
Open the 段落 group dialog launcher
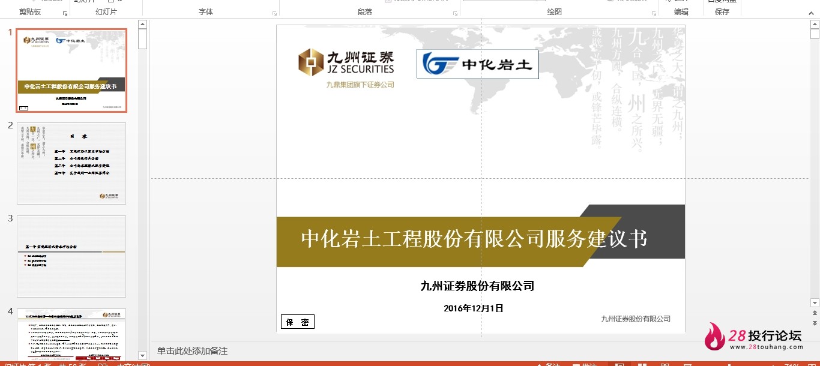click(455, 13)
